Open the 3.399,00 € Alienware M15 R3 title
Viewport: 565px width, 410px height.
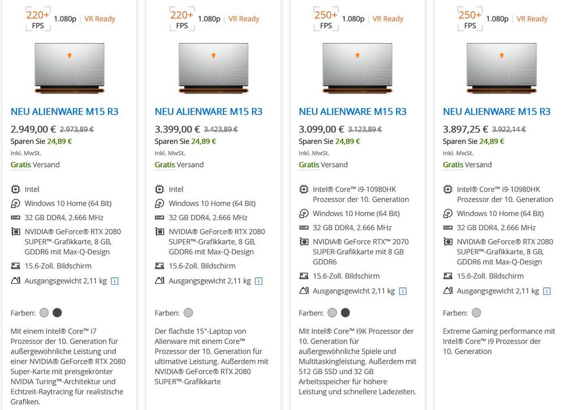208,112
